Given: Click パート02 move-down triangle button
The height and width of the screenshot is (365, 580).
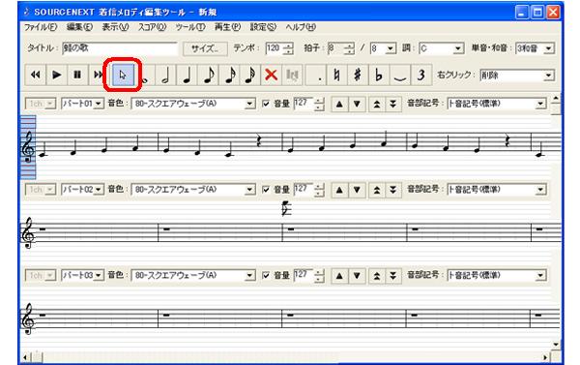Looking at the screenshot, I should pos(357,190).
